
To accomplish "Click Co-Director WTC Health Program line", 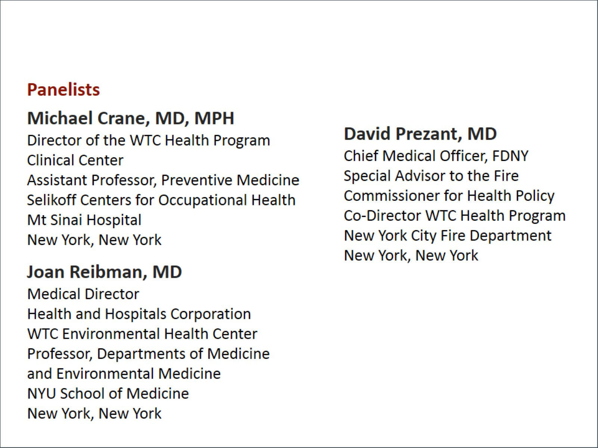I will point(455,216).
